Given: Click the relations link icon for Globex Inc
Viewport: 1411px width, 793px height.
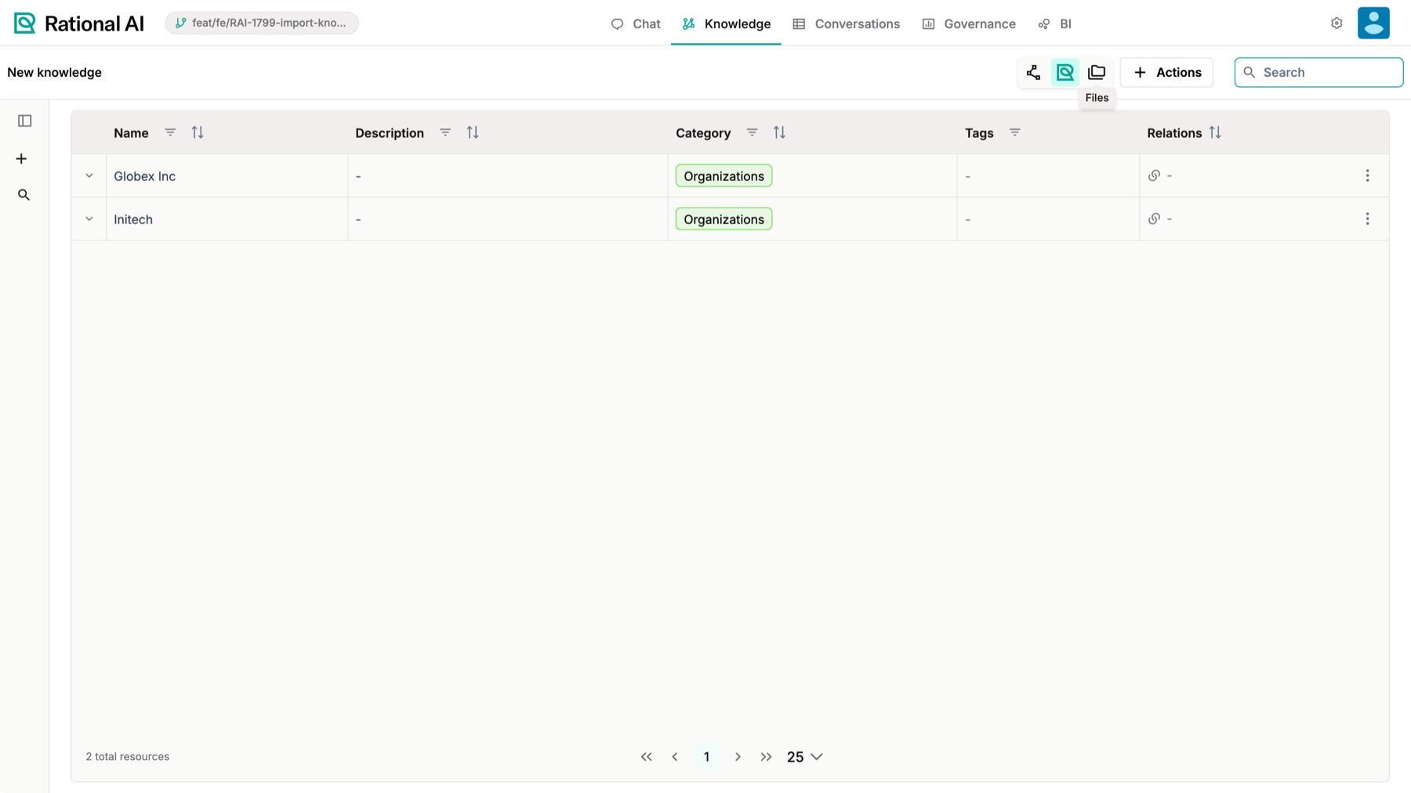Looking at the screenshot, I should (x=1154, y=176).
